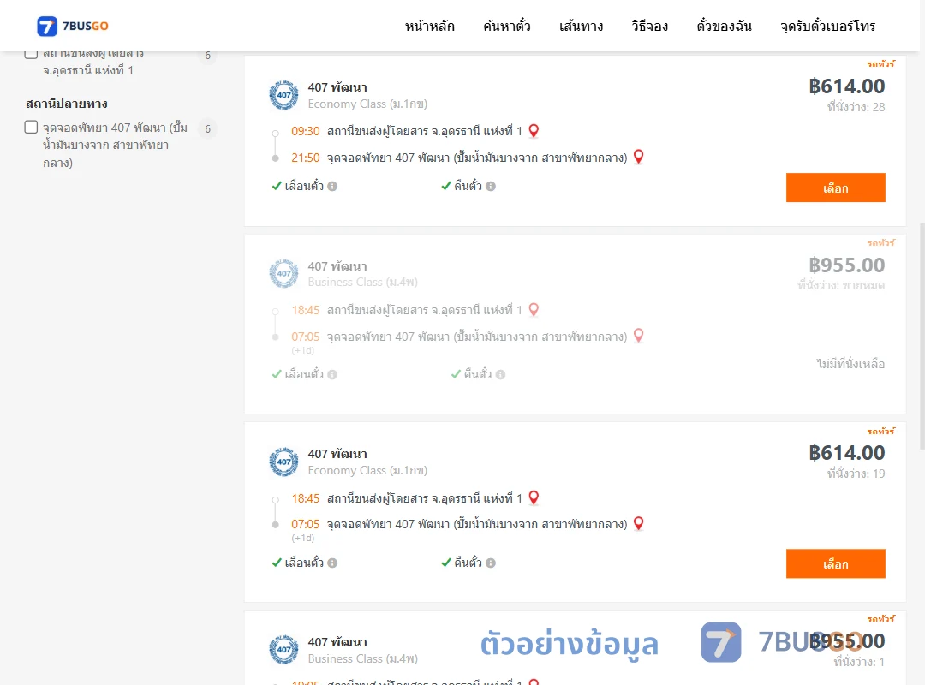Click the ไม่มีที่นั่งเหลือ notice

pos(850,364)
